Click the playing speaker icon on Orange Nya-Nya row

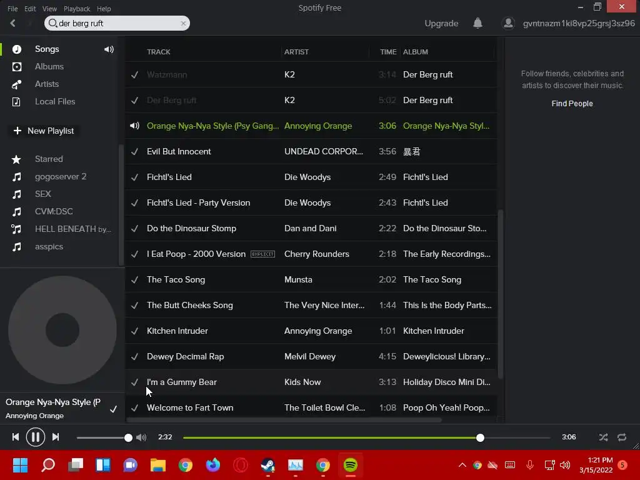click(134, 126)
